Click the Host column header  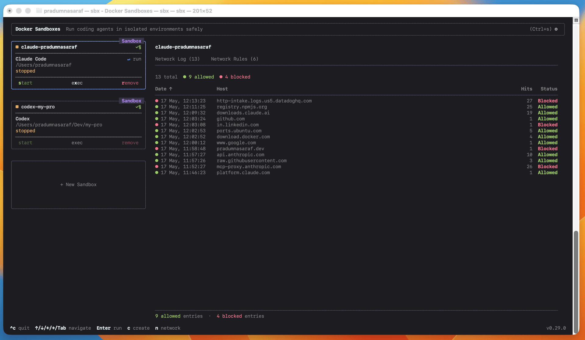tap(222, 89)
